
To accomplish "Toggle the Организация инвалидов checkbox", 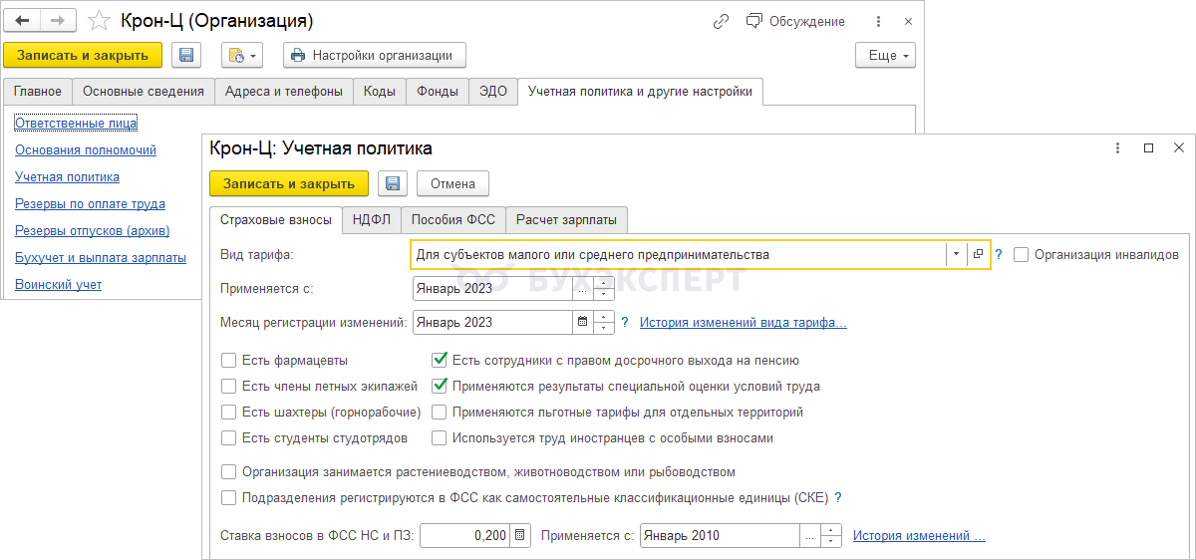I will click(x=1021, y=254).
